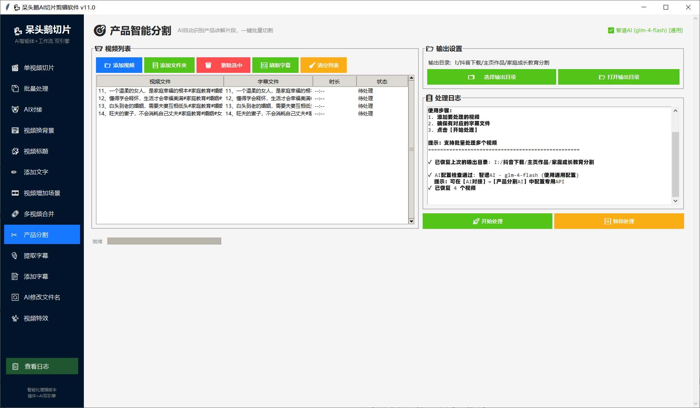Click the 视频特效 sparkle icon
This screenshot has height=408, width=700.
point(15,318)
